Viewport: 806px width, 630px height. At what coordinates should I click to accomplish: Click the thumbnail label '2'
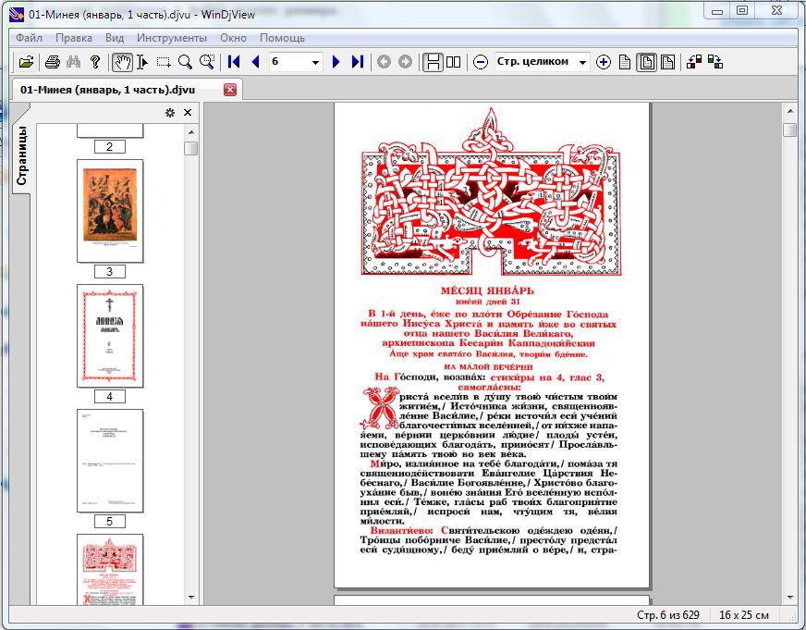coord(109,146)
